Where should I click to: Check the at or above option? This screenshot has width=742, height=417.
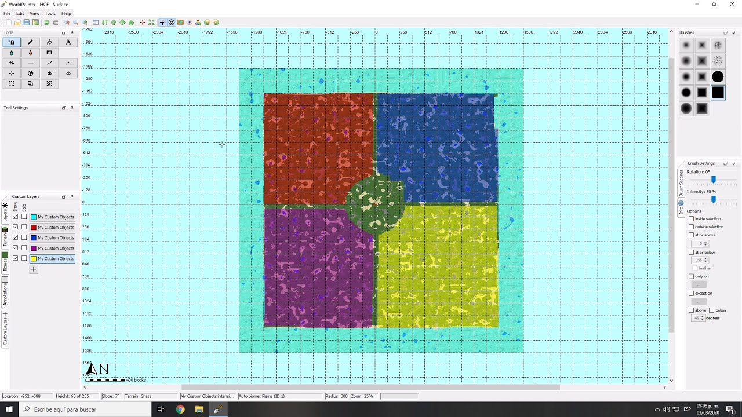click(x=691, y=235)
